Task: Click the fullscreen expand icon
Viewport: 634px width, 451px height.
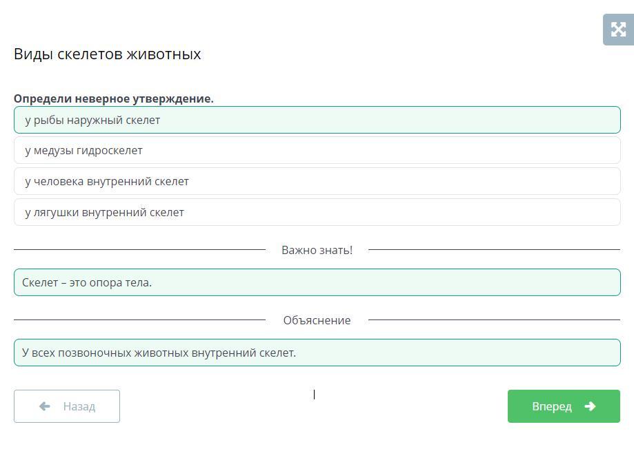Action: 617,30
